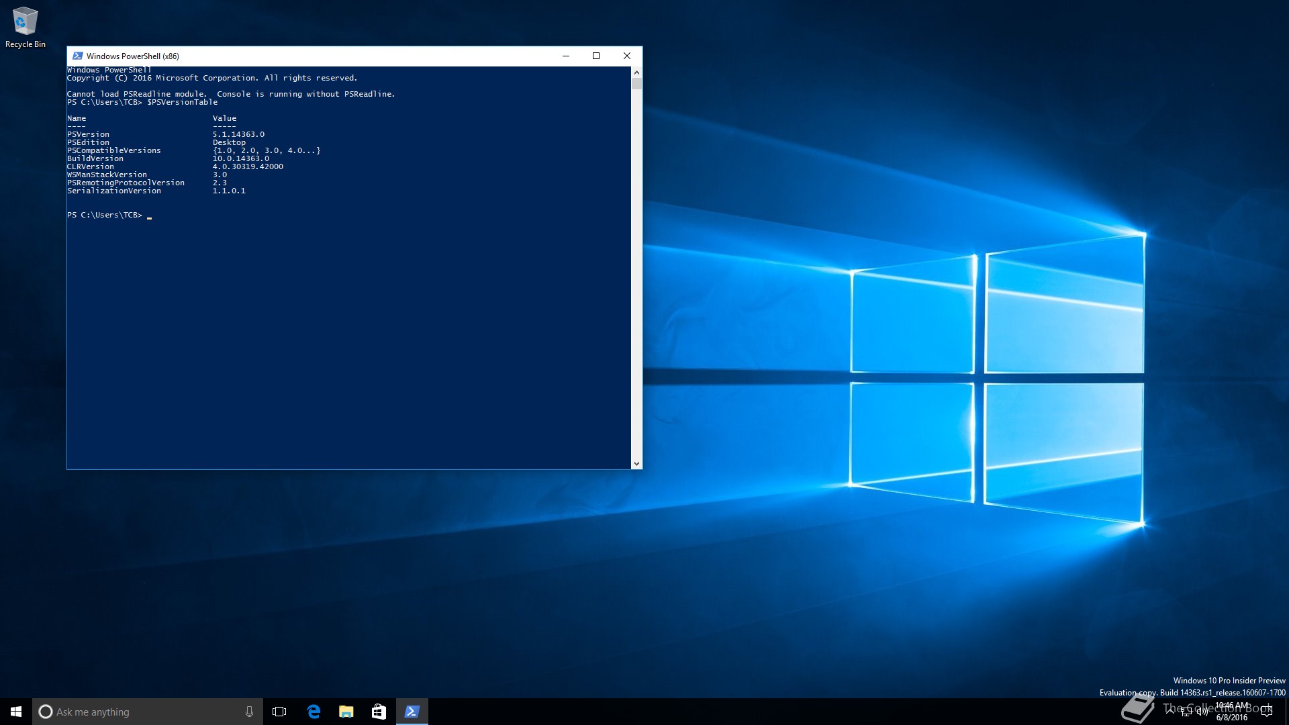The image size is (1289, 725).
Task: Click the BuildVersion value 10.0.14363.0
Action: pos(241,158)
